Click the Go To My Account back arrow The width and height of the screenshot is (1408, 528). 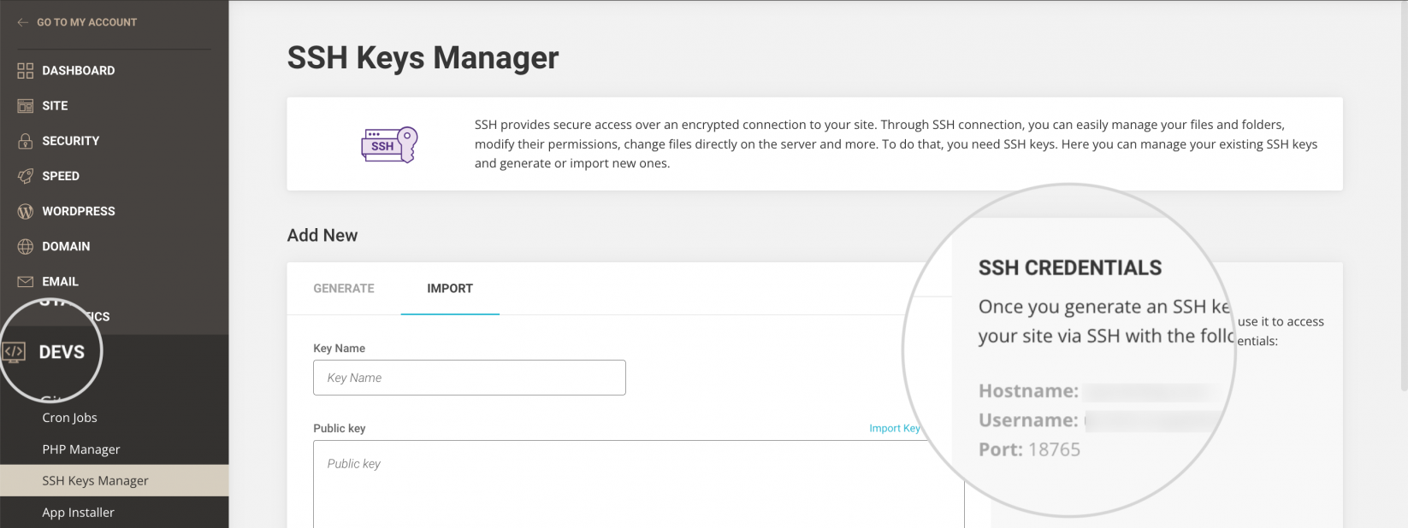click(x=22, y=22)
